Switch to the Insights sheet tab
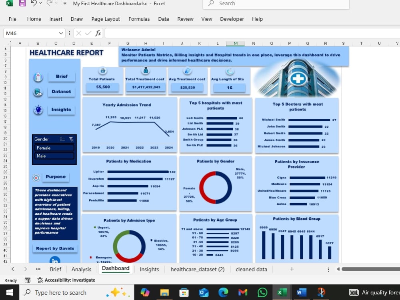This screenshot has height=300, width=400. (x=149, y=269)
